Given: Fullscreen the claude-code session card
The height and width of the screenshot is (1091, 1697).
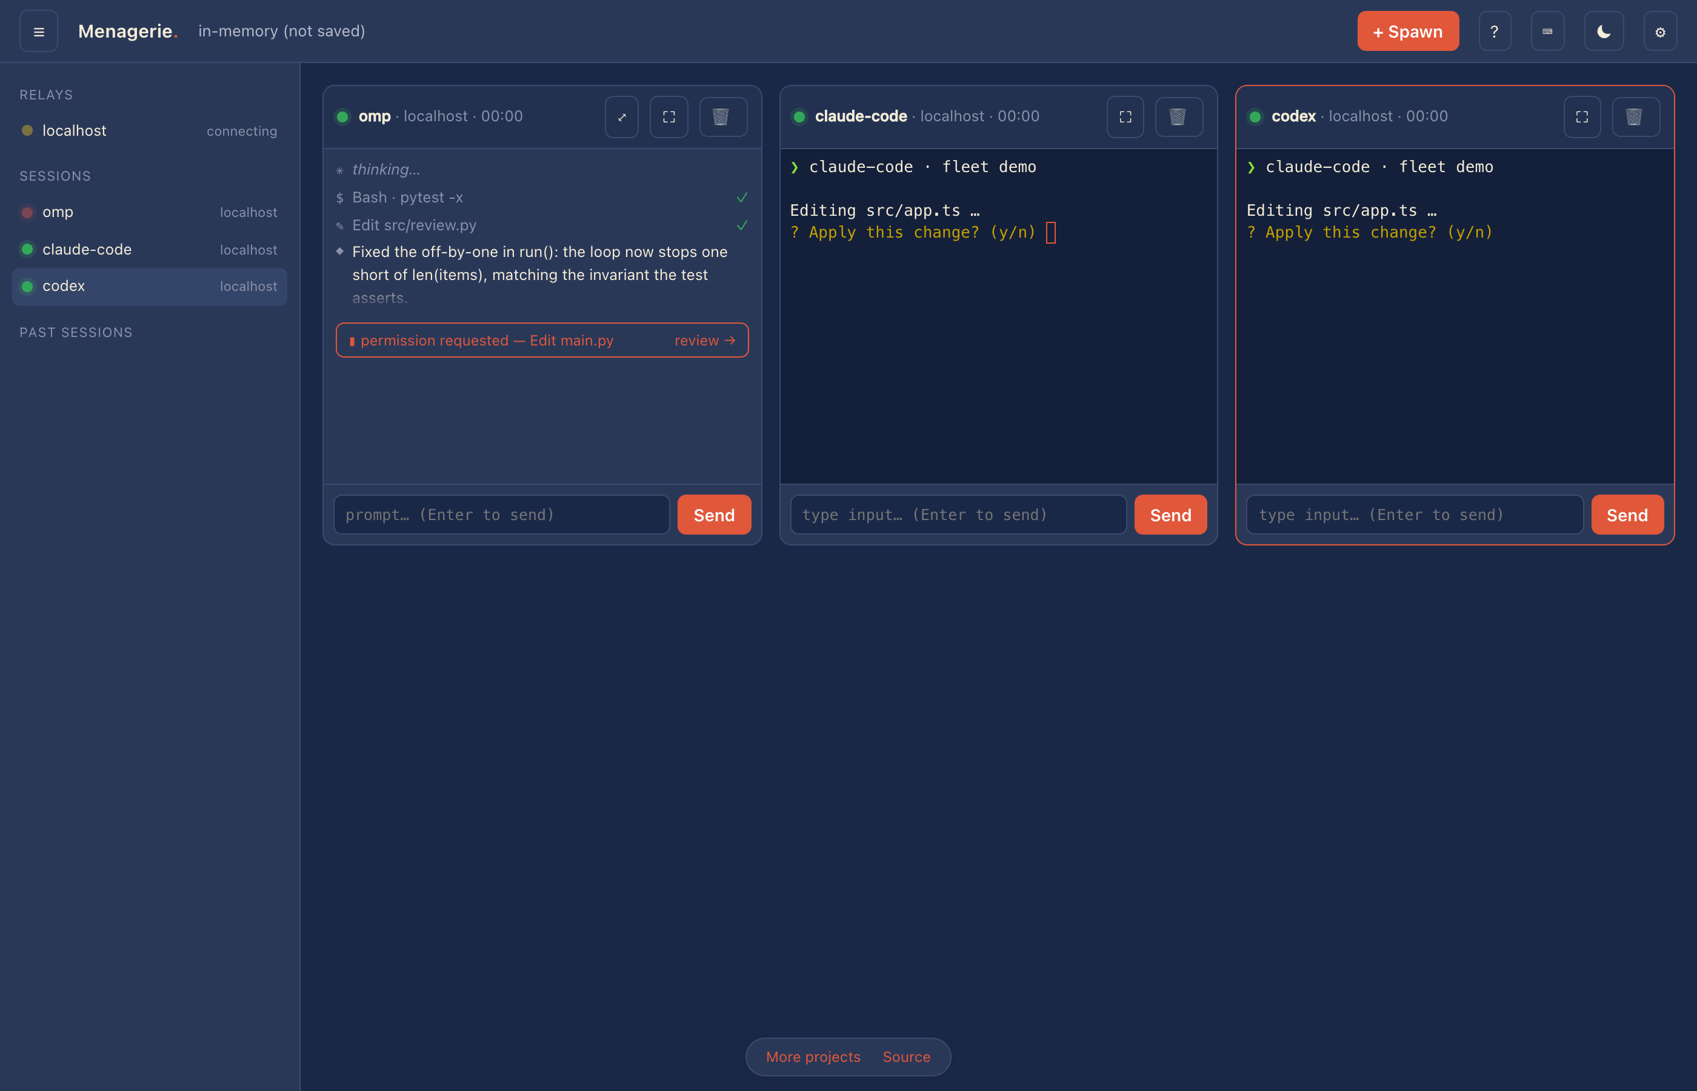Looking at the screenshot, I should pos(1125,117).
